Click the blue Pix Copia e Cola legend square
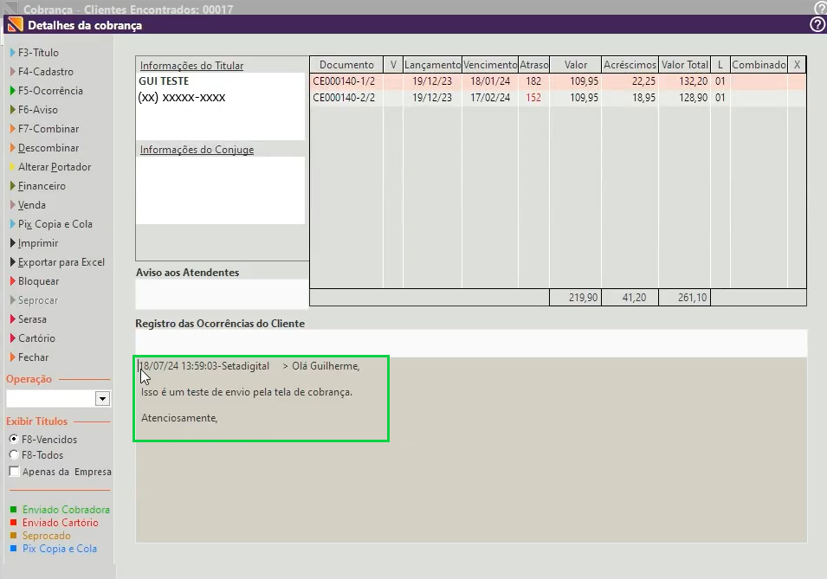The height and width of the screenshot is (579, 827). [x=14, y=549]
